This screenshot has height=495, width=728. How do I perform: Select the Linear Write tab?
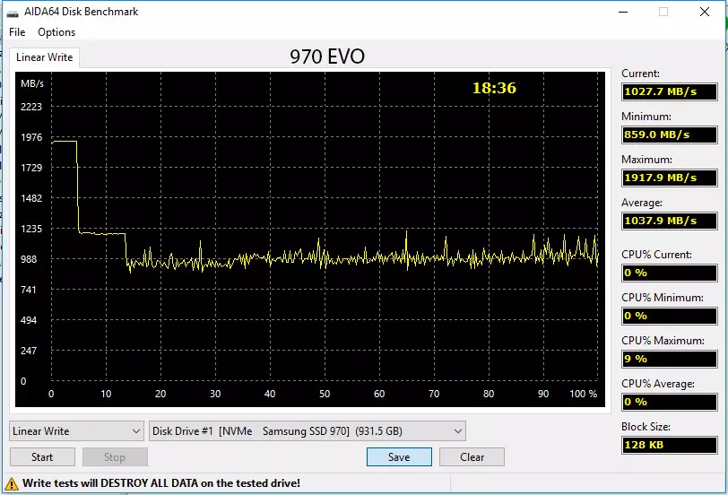tap(45, 57)
